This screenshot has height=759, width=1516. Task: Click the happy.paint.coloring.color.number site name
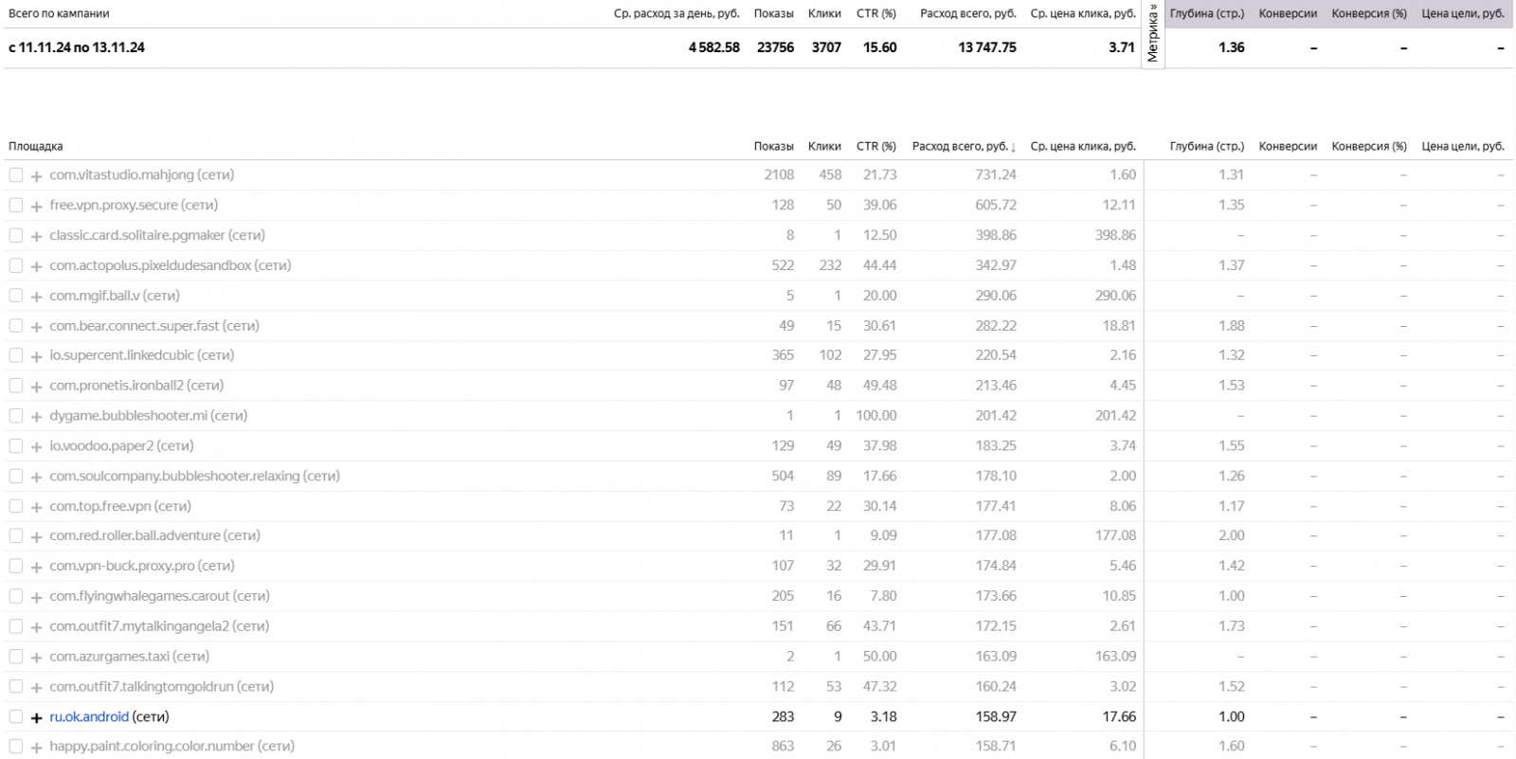[x=153, y=746]
